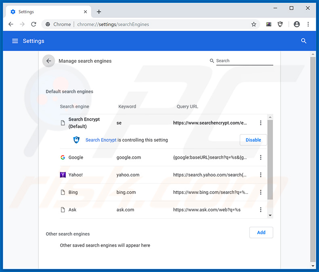Add a new search engine
The width and height of the screenshot is (319, 272).
261,232
